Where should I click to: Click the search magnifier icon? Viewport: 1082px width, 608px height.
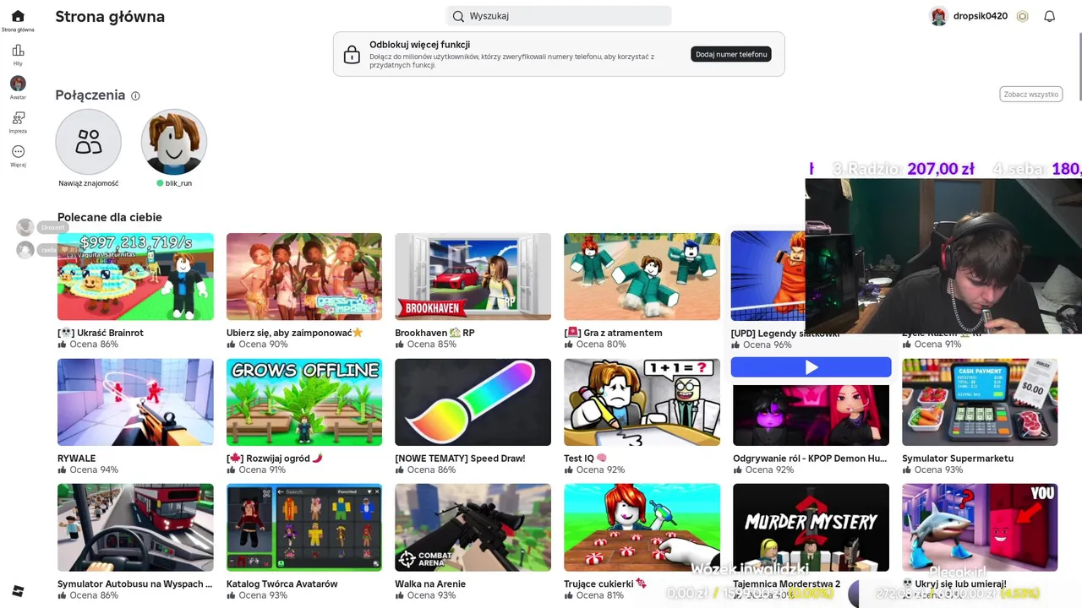pos(458,16)
